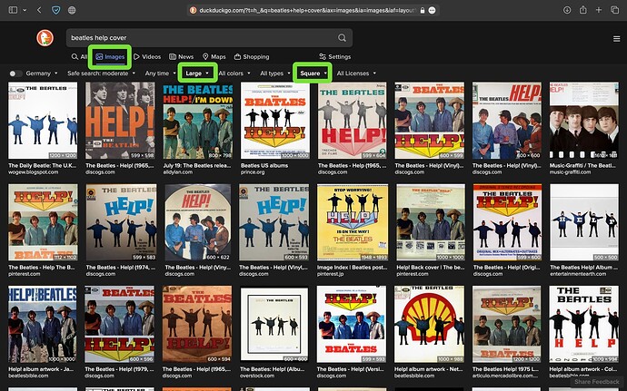Visit the pinterest.jp source link
This screenshot has width=627, height=391.
[332, 274]
